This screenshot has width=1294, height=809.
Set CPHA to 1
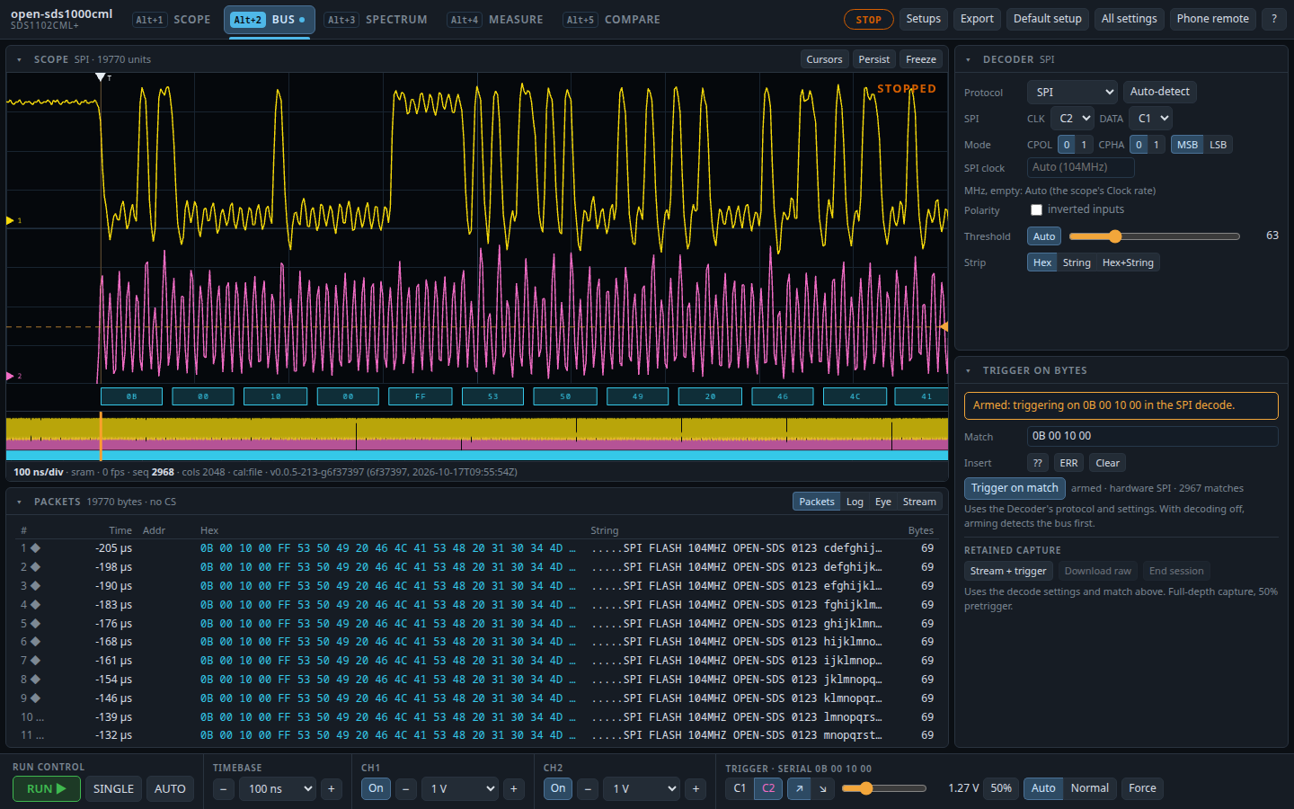(1157, 145)
